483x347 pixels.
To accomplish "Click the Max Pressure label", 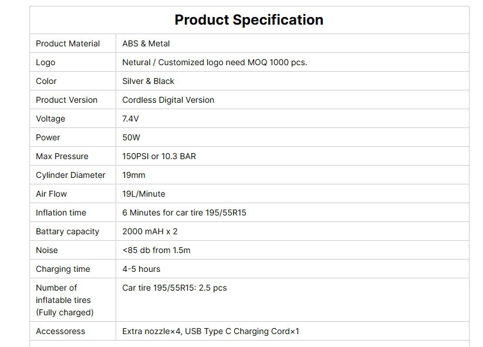I will pos(62,156).
